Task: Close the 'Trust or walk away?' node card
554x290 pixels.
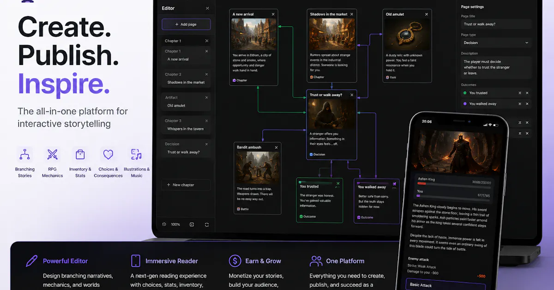Action: (x=352, y=95)
